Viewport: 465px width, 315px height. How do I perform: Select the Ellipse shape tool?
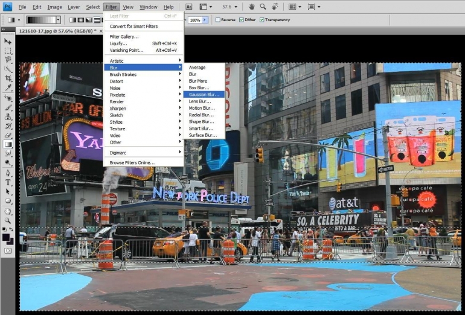(x=8, y=201)
